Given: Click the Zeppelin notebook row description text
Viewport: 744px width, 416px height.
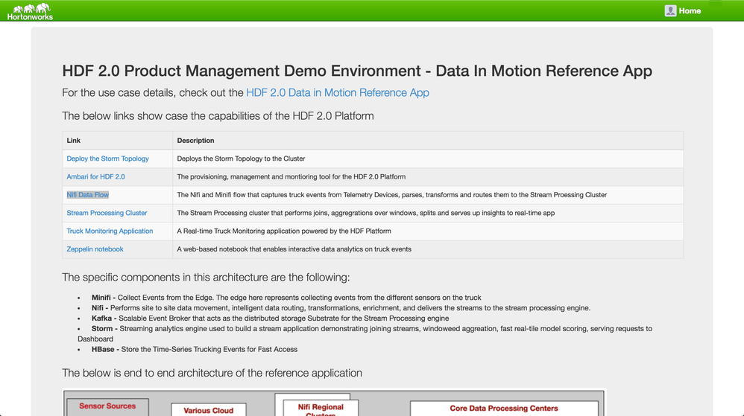Looking at the screenshot, I should coord(294,249).
